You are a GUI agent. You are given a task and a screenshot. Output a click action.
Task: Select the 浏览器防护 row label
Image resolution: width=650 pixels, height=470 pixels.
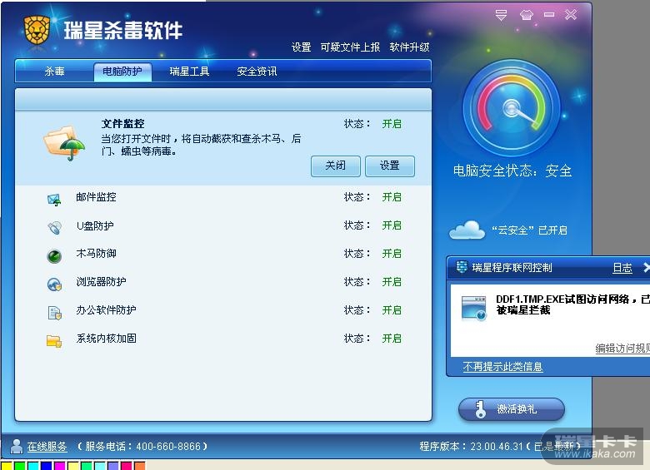(101, 282)
